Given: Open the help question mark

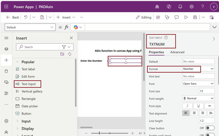Looking at the screenshot, I should (203, 6).
